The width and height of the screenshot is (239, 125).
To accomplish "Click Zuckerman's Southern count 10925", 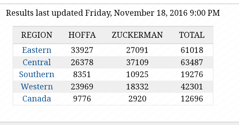I will point(137,74).
